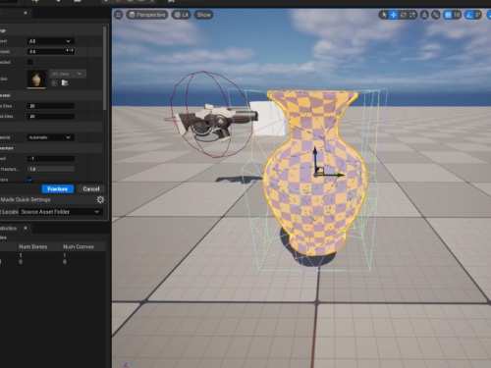This screenshot has width=491, height=368.
Task: Open the viewport hamburger options menu
Action: (x=119, y=15)
